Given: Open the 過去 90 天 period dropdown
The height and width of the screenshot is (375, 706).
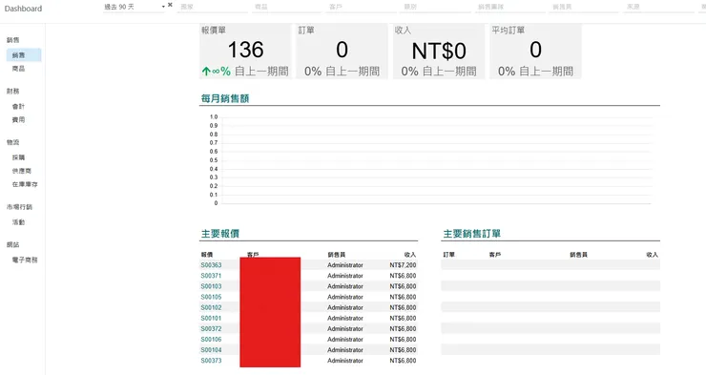Looking at the screenshot, I should pos(134,7).
